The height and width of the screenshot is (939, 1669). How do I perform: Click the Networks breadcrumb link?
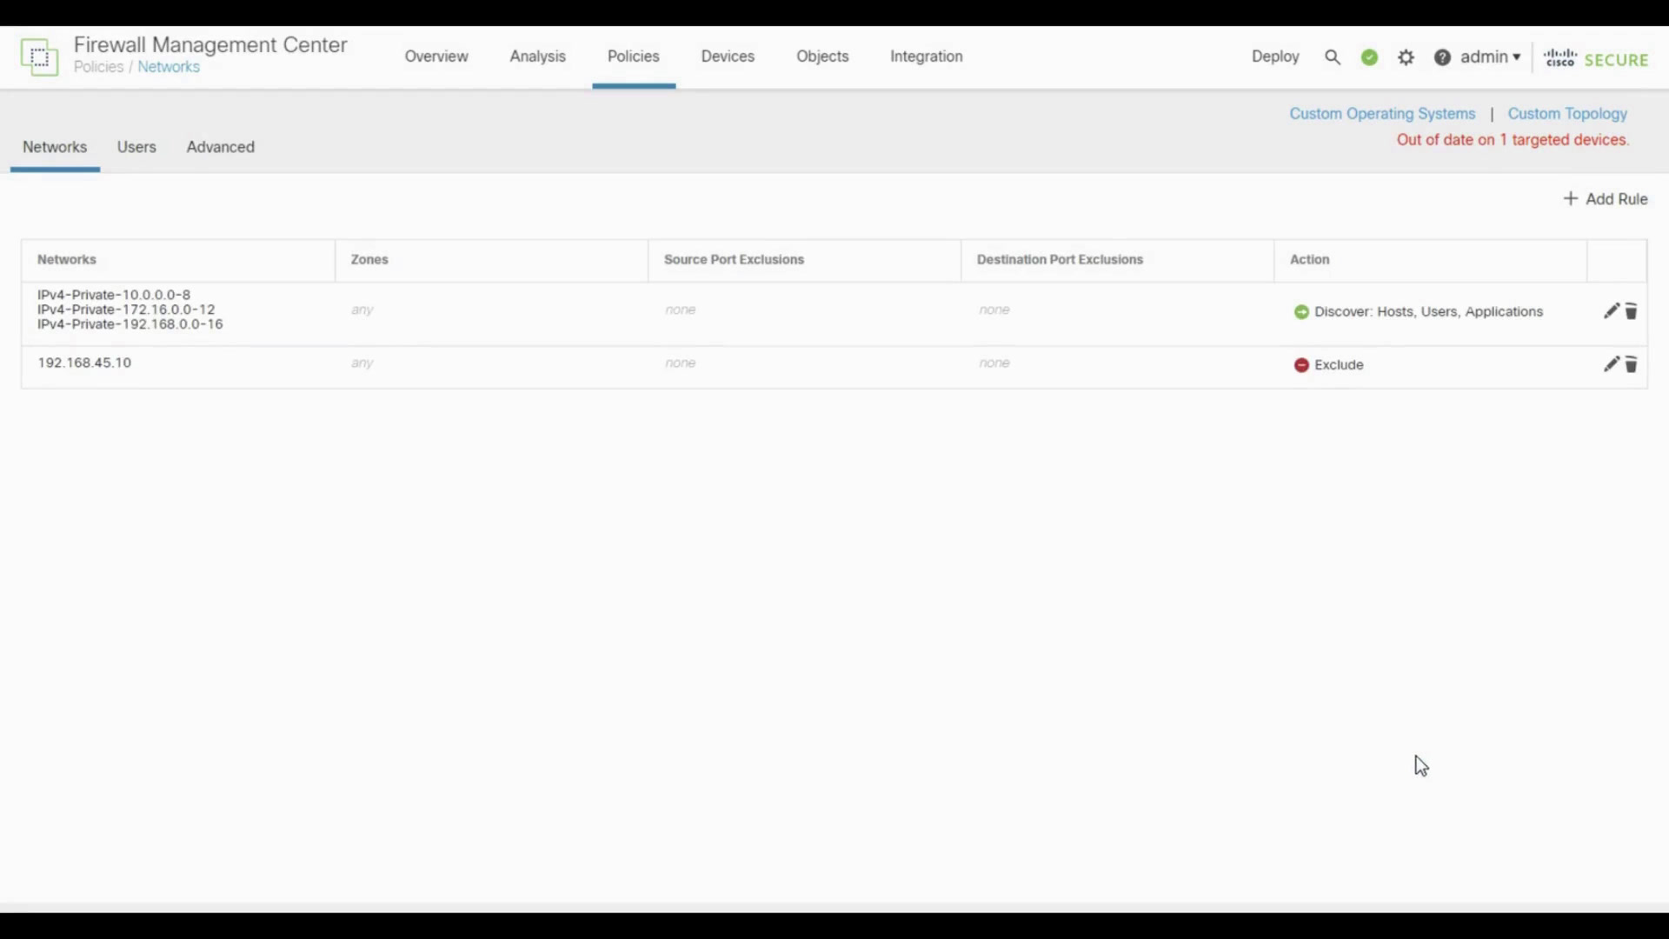coord(169,67)
